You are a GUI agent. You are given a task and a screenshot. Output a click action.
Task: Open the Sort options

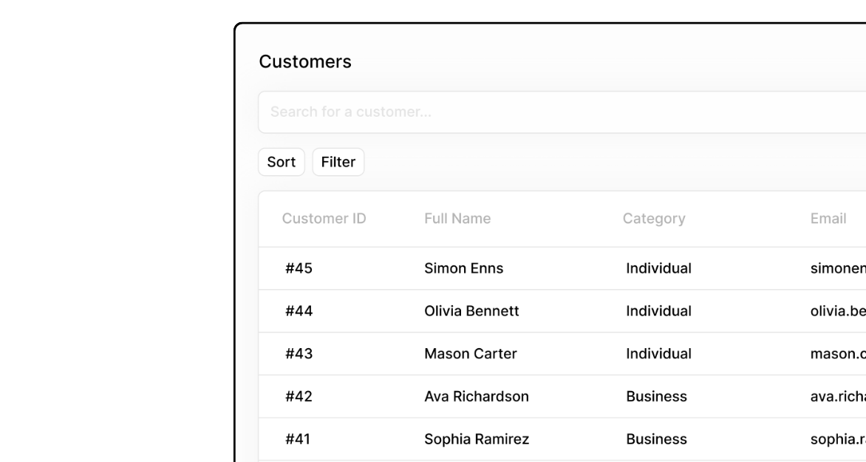click(282, 162)
